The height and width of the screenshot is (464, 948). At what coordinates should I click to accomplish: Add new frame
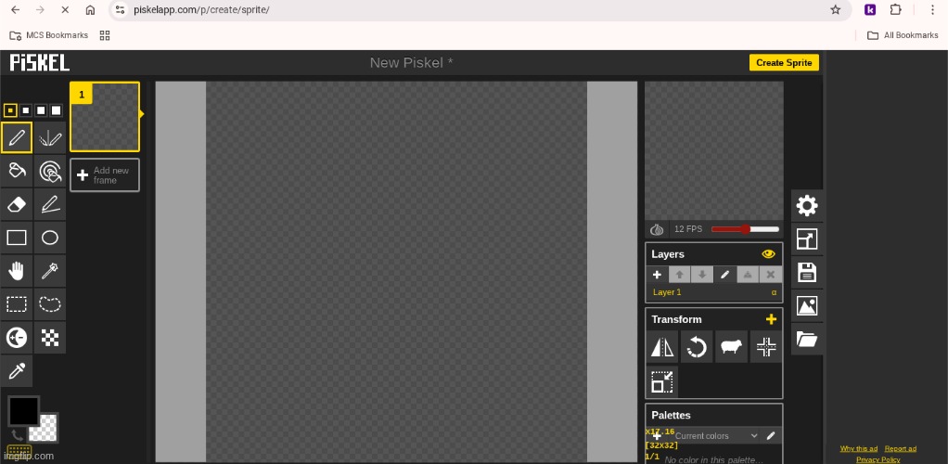point(105,175)
